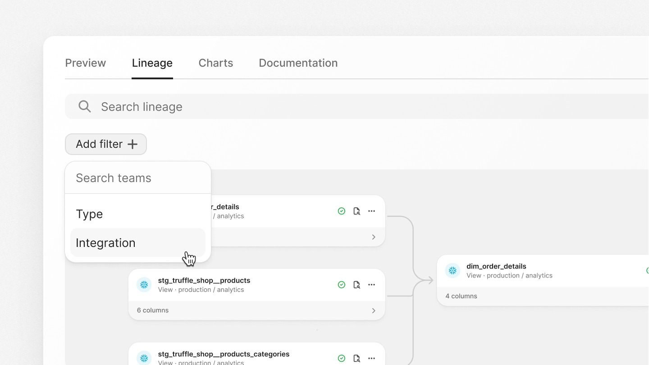Viewport: 649px width, 365px height.
Task: Click Snowflake icon on stg_truffle_shop__products_categories
Action: click(144, 358)
